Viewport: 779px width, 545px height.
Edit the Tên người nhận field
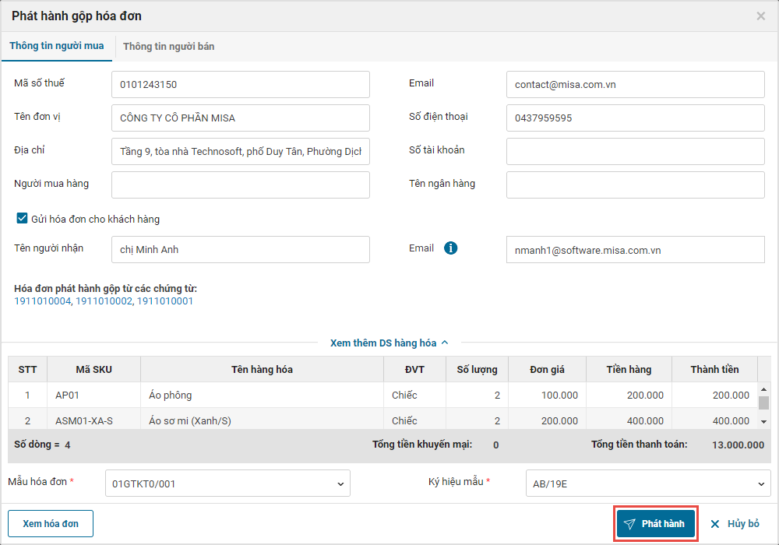click(x=240, y=250)
